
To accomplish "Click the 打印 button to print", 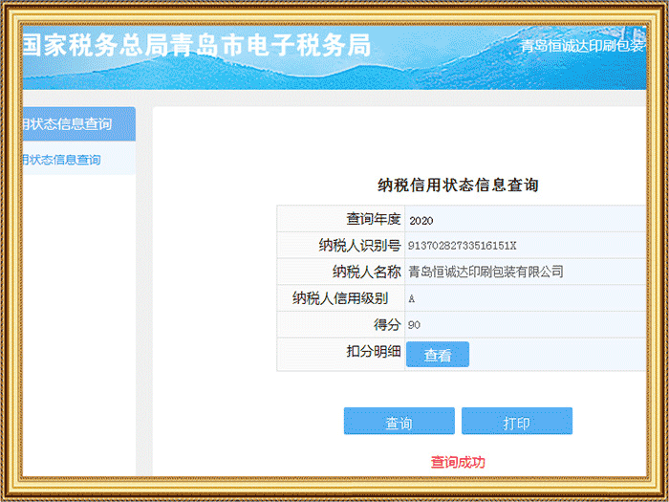I will click(516, 422).
